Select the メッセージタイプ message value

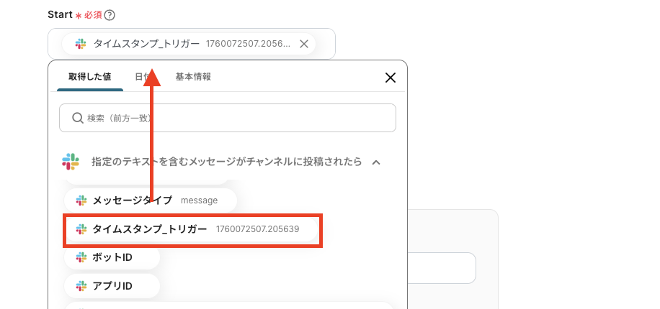151,200
